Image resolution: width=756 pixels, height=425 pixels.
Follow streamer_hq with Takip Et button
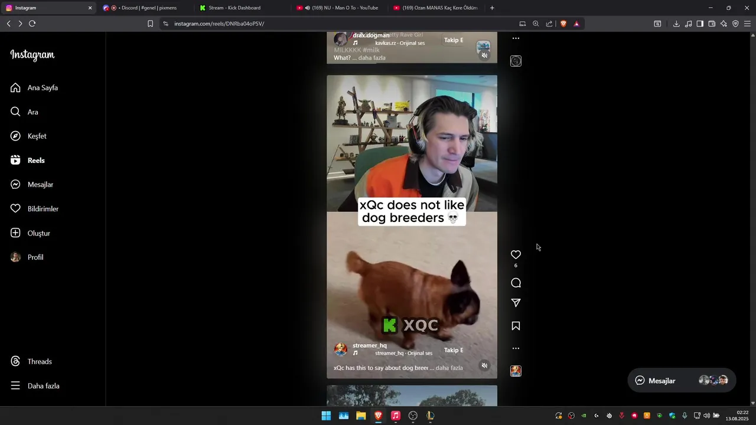454,350
